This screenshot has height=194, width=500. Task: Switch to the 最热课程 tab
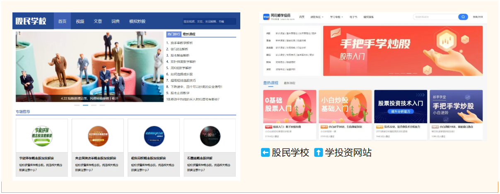[x=271, y=83]
